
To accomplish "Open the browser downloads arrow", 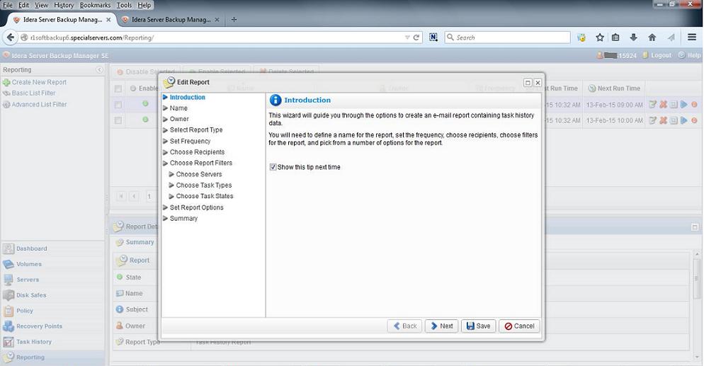I will click(633, 38).
